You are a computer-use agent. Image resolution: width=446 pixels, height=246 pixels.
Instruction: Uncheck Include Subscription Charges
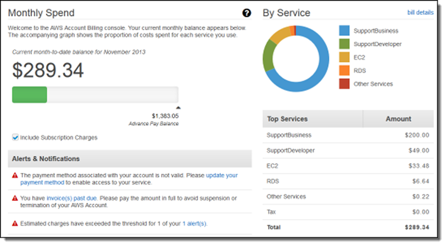coord(15,137)
